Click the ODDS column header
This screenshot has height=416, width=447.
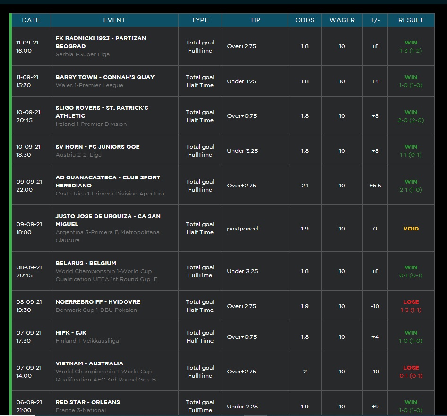click(x=305, y=20)
